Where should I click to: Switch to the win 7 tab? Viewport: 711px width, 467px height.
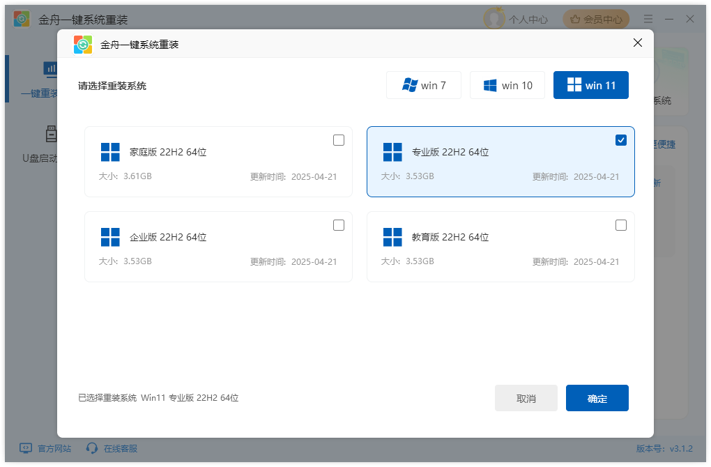point(424,85)
